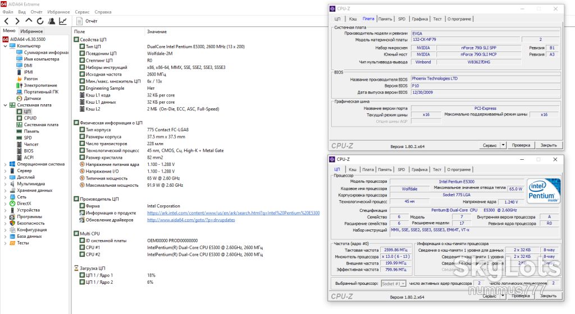Screen dimensions: 575x314
Task: Click the Поле column header
Action: coord(80,32)
